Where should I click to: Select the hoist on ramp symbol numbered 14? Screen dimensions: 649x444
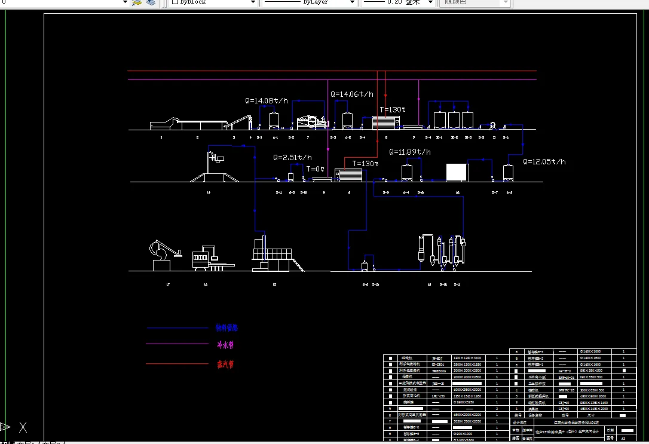pyautogui.click(x=214, y=167)
